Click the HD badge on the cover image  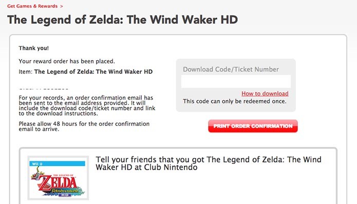click(65, 195)
